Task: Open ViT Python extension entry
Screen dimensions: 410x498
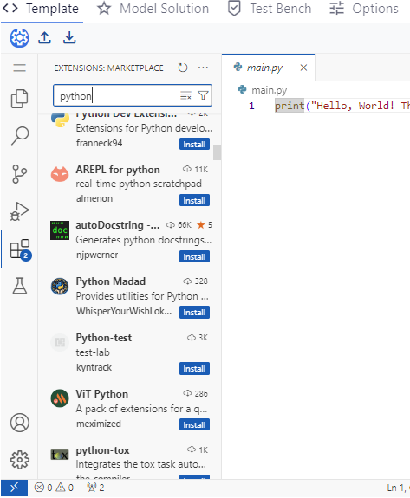Action: [x=130, y=409]
